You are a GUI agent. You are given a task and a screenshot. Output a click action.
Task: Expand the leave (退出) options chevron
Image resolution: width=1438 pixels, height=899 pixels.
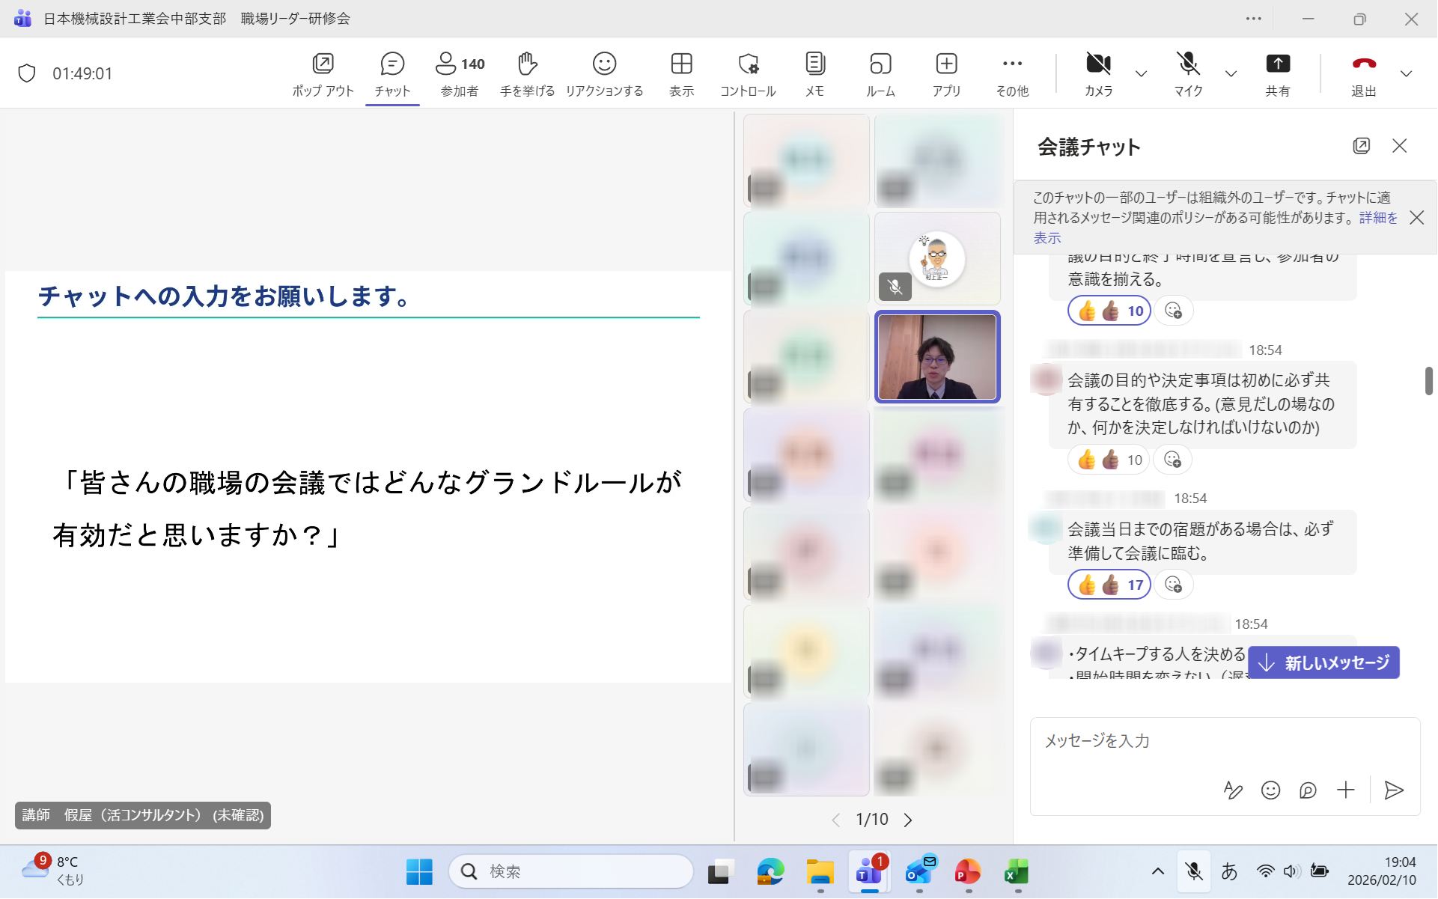click(x=1406, y=73)
